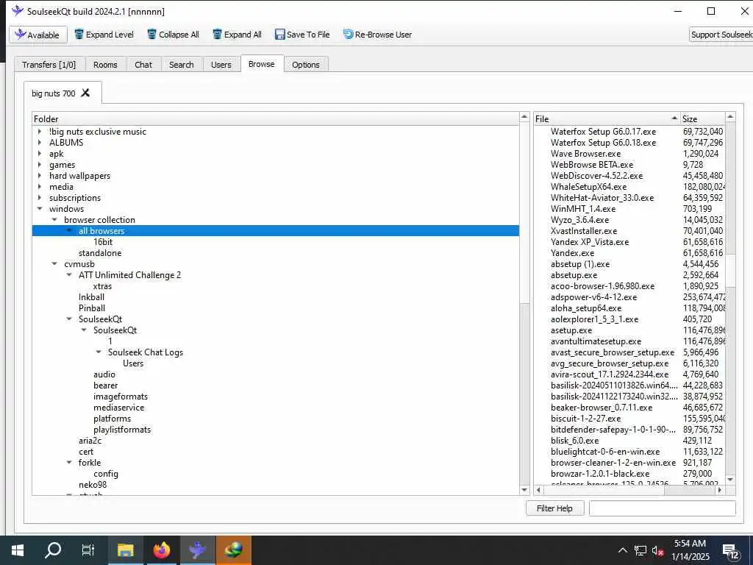Select aloha_setup64.exe file
The image size is (753, 565).
pos(586,308)
